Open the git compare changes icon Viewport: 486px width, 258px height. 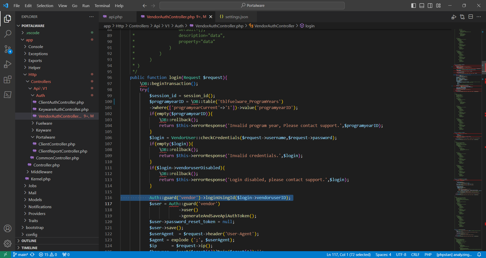[x=462, y=17]
